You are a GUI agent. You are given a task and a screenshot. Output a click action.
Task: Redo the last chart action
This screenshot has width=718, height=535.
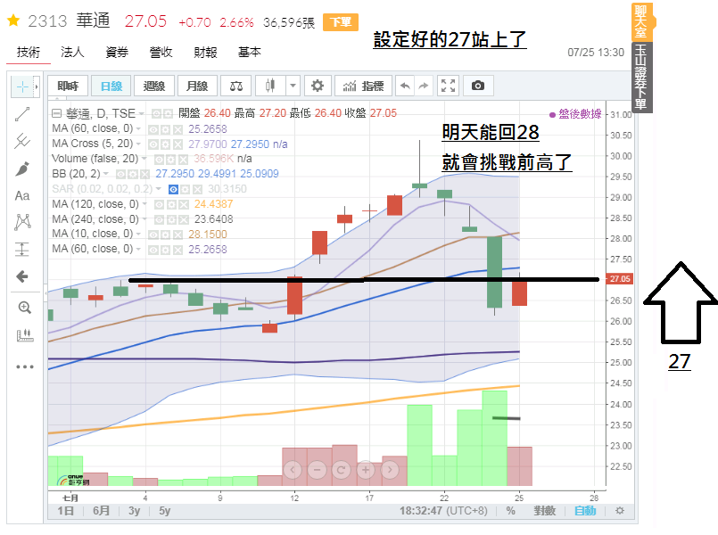424,86
